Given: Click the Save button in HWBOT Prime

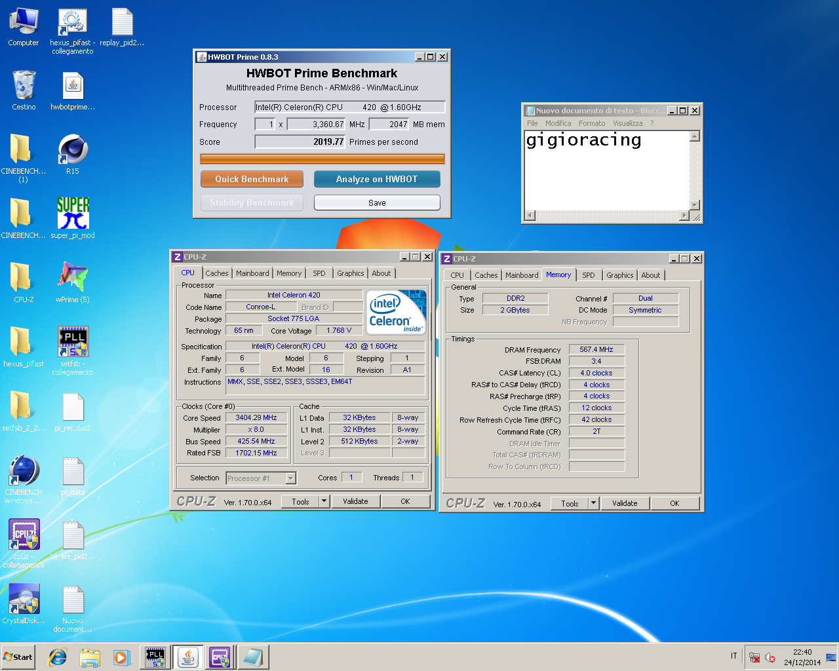Looking at the screenshot, I should tap(377, 202).
